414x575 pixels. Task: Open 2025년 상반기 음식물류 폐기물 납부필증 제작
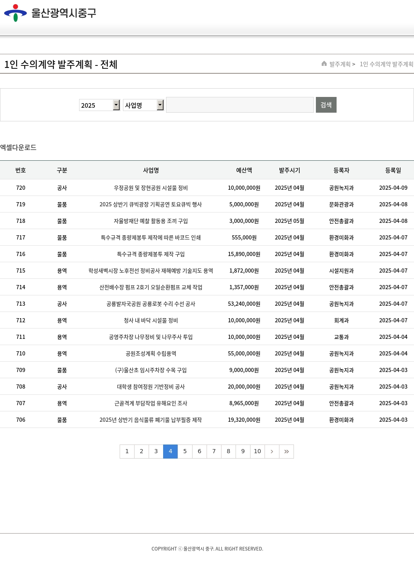151,420
